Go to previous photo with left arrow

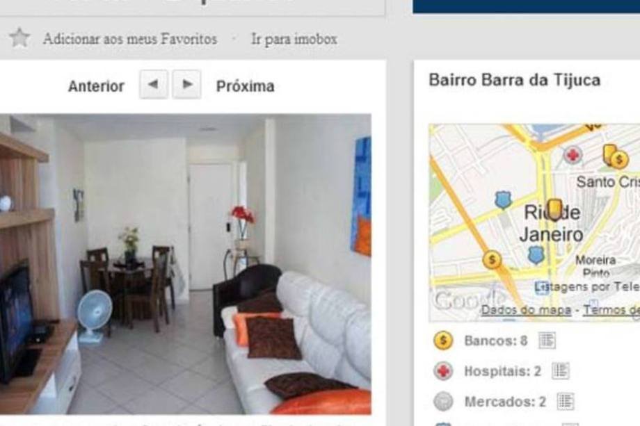154,84
